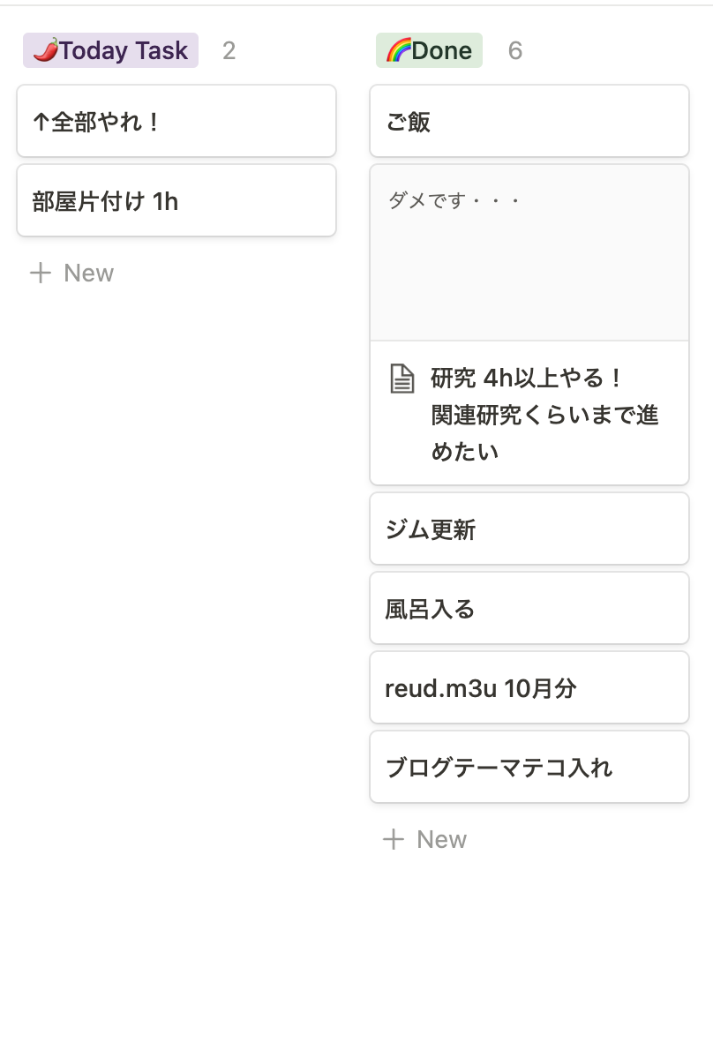Click the New text in Today Task column
Screen dimensions: 713x1050
click(x=88, y=273)
